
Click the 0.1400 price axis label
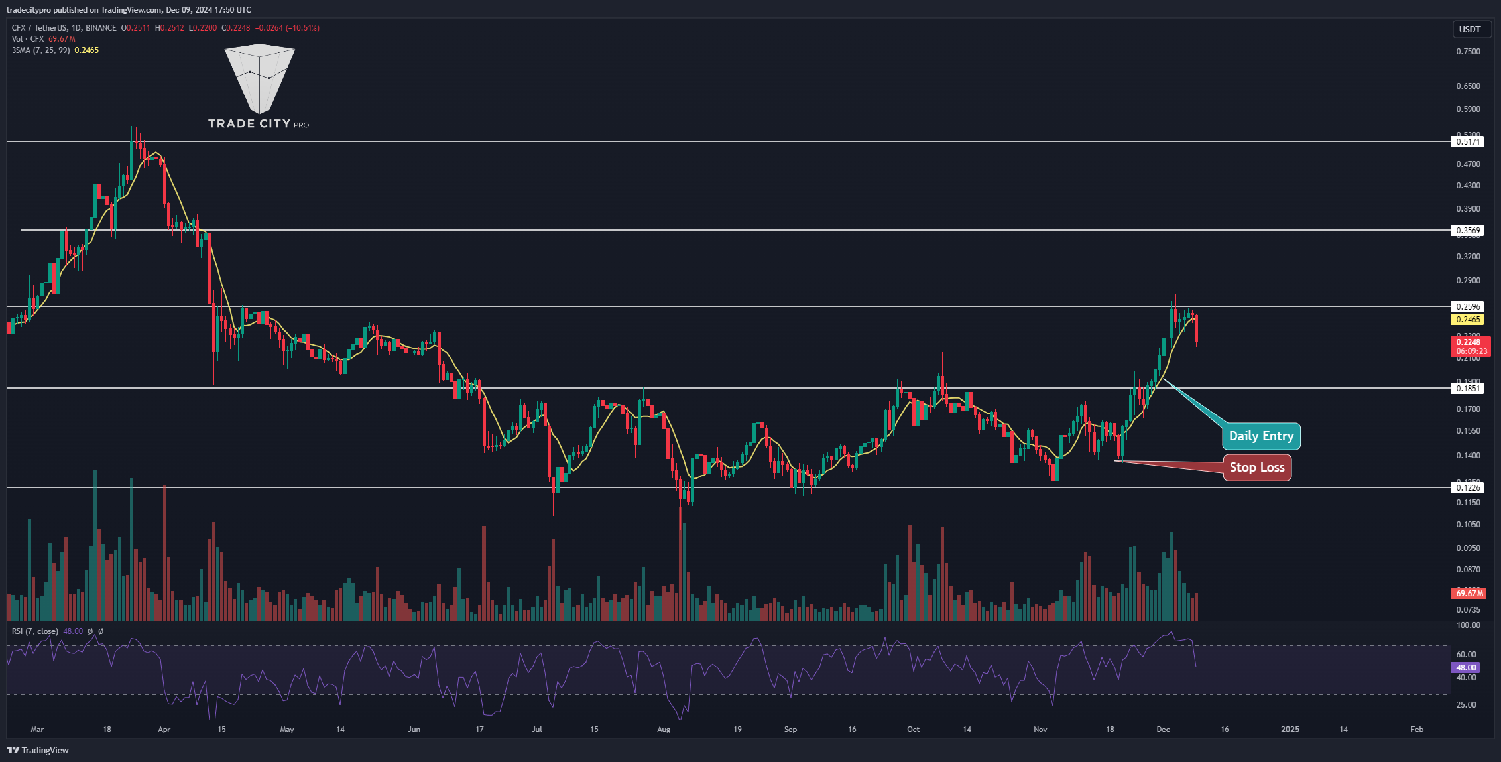pos(1468,456)
